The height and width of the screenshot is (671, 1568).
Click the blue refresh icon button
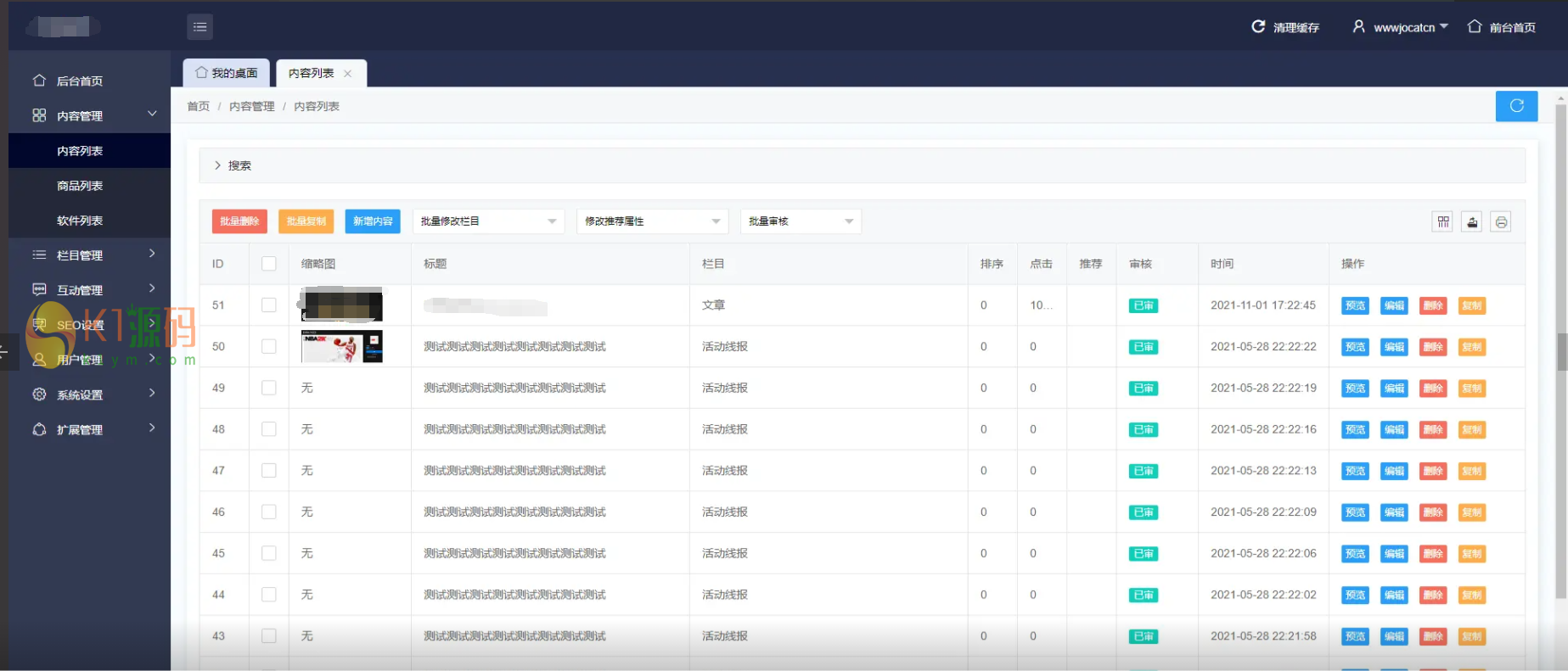tap(1516, 106)
